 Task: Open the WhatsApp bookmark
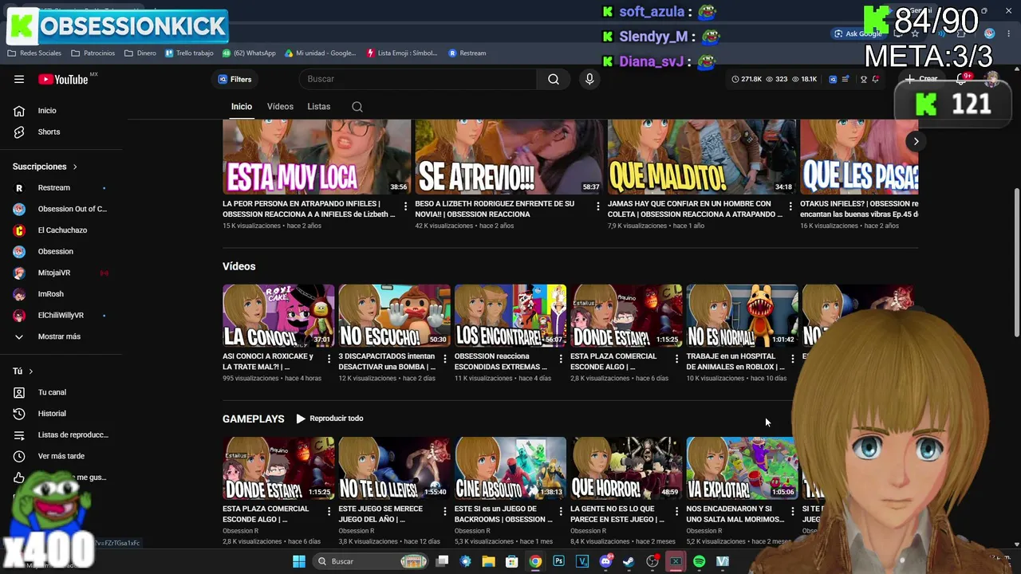[249, 53]
